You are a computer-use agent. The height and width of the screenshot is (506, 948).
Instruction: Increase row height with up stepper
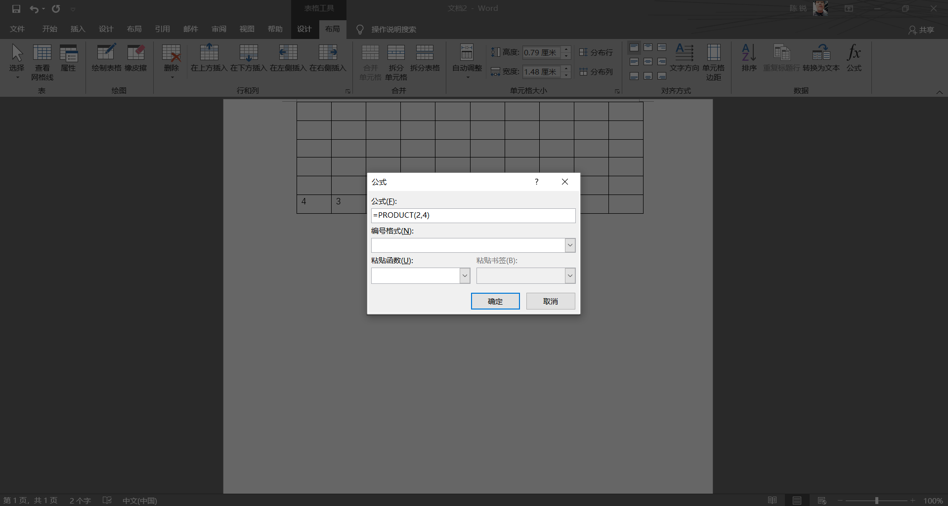(566, 49)
